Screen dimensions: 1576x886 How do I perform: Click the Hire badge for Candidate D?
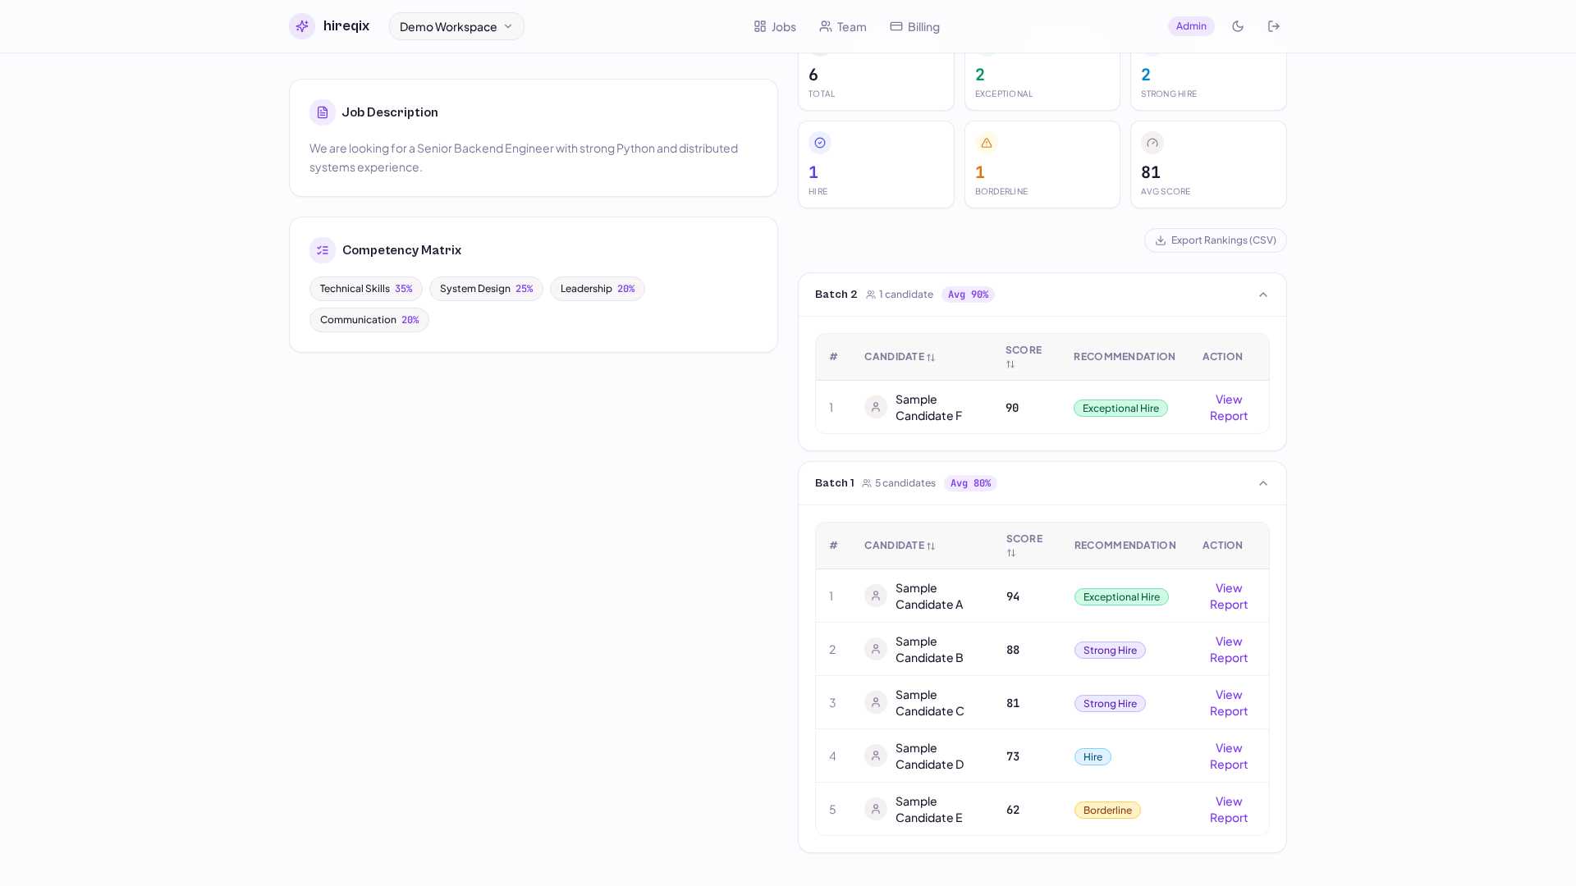[x=1093, y=757]
